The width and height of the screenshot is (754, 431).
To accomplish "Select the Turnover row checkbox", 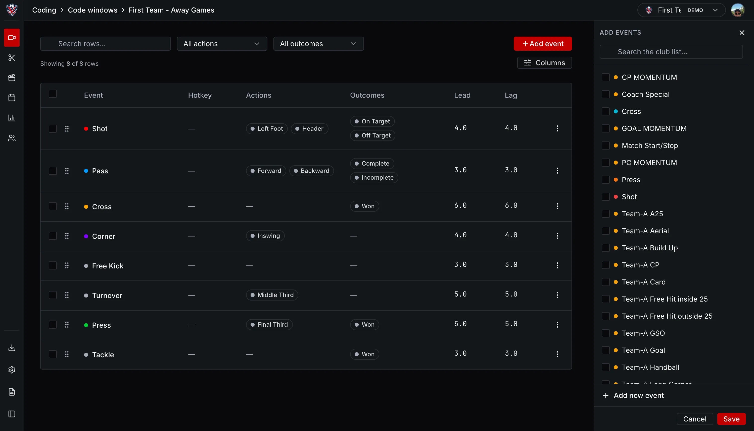I will (x=53, y=295).
